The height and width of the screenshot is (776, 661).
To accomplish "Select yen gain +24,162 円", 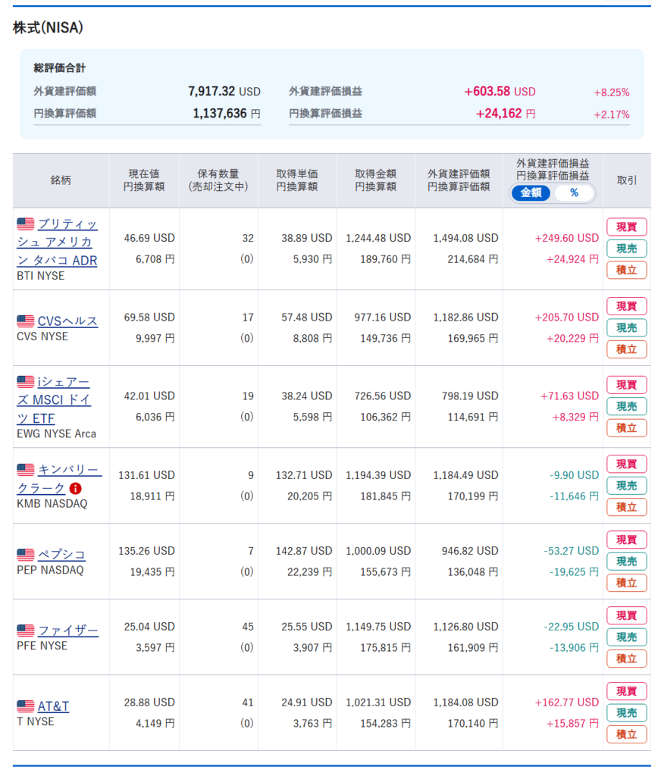I will coord(506,114).
